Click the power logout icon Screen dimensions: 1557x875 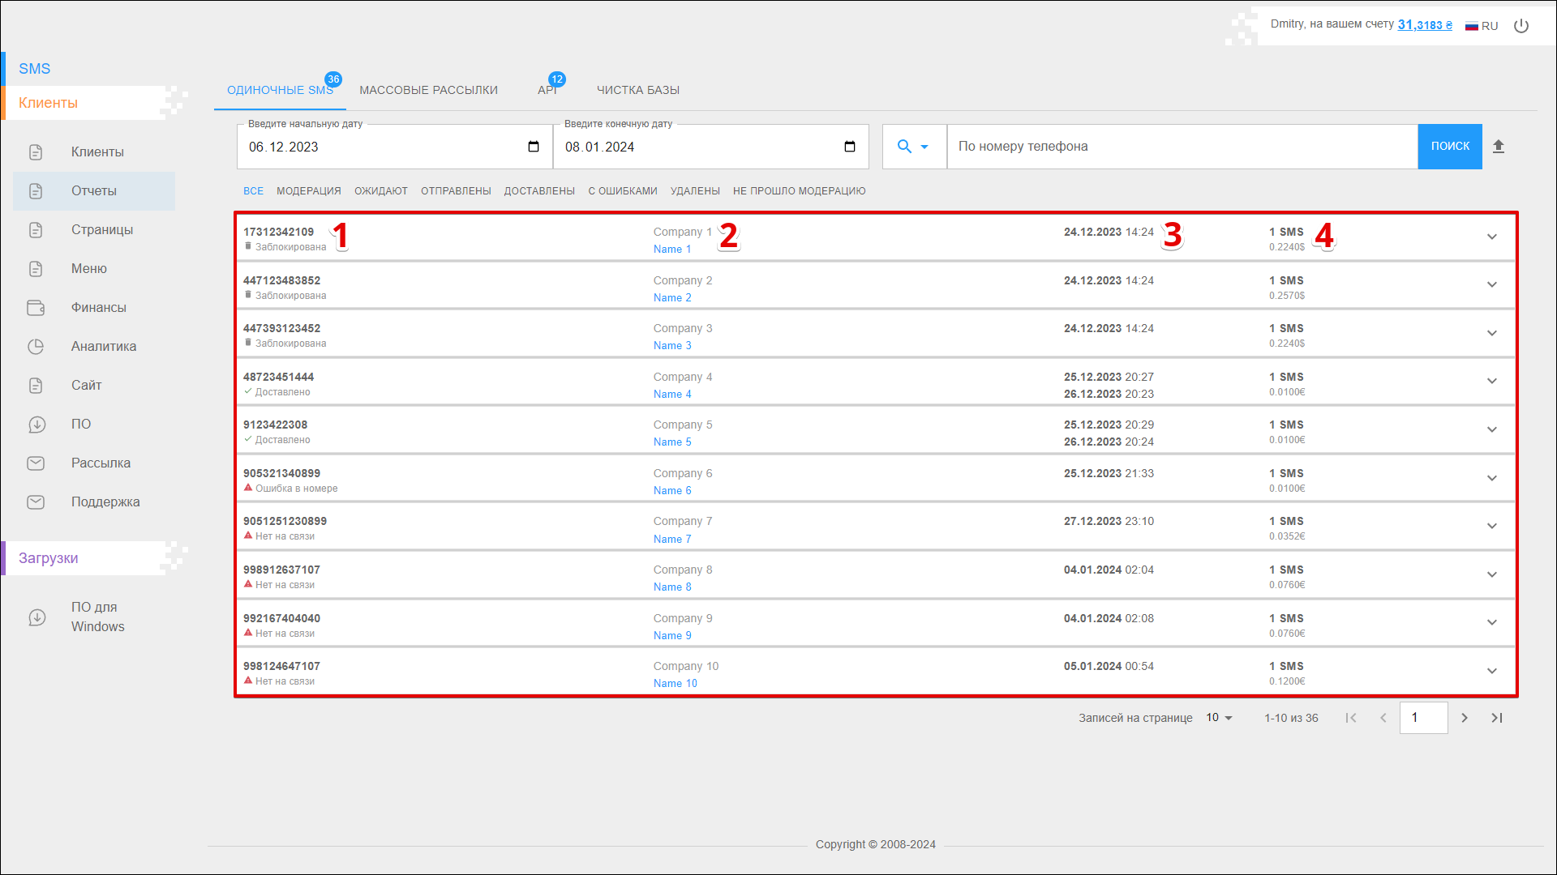1521,26
